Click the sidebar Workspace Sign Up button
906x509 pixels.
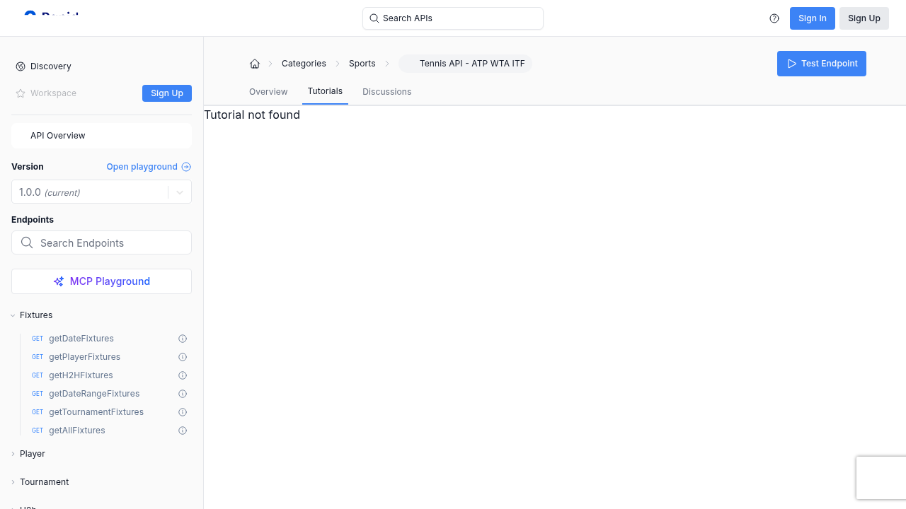(167, 93)
